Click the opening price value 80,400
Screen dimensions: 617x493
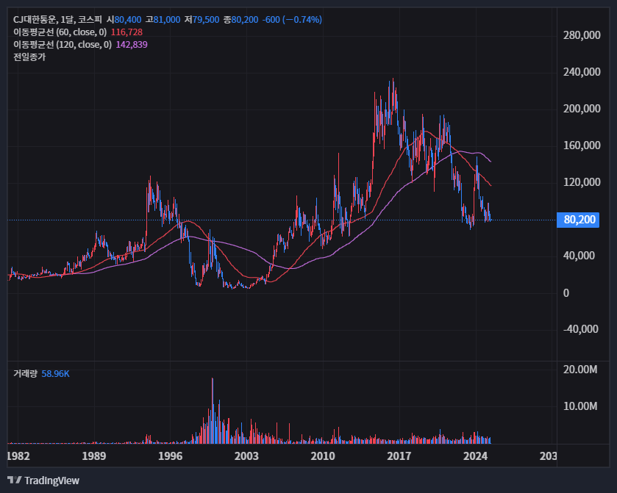(x=128, y=20)
